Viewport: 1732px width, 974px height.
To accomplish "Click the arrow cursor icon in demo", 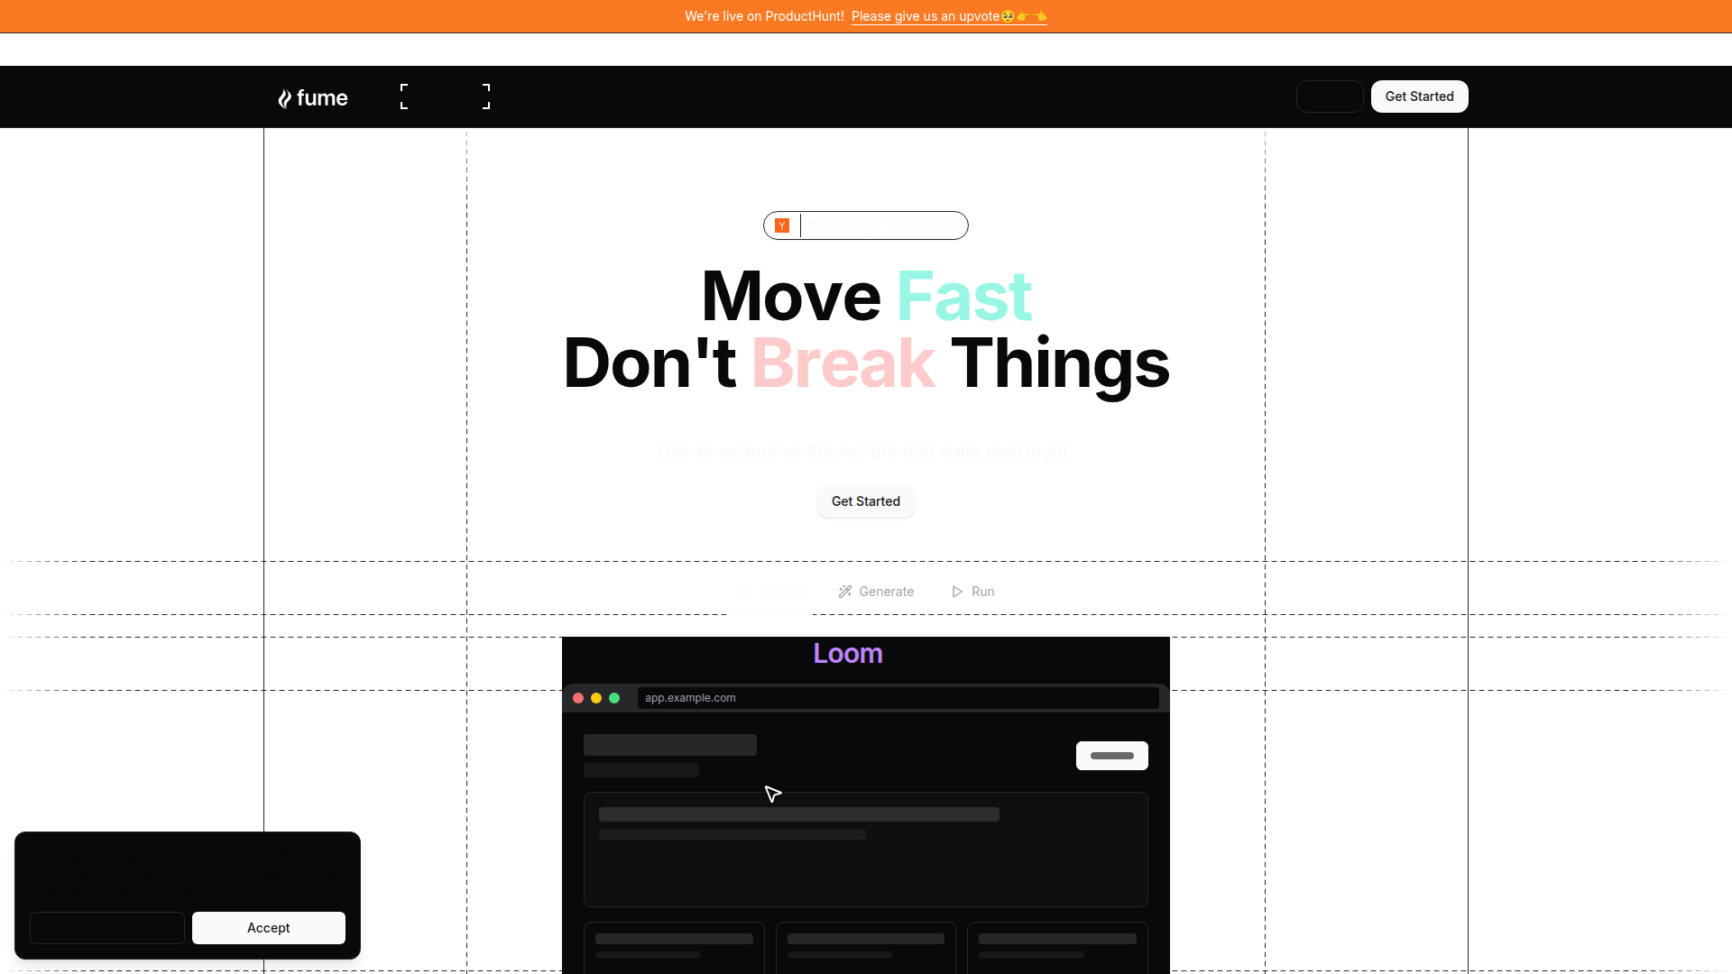I will pyautogui.click(x=773, y=794).
